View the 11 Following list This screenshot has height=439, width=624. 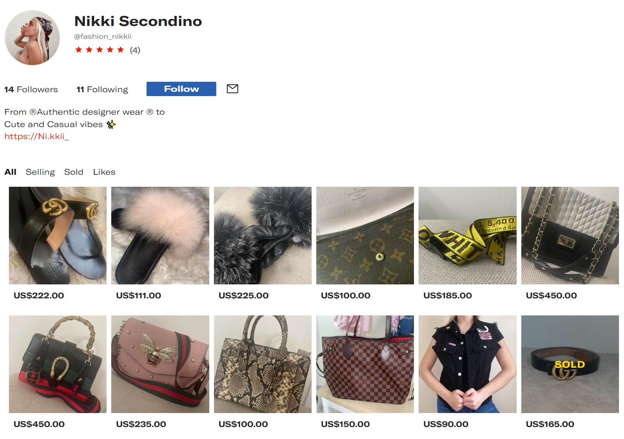(x=102, y=90)
